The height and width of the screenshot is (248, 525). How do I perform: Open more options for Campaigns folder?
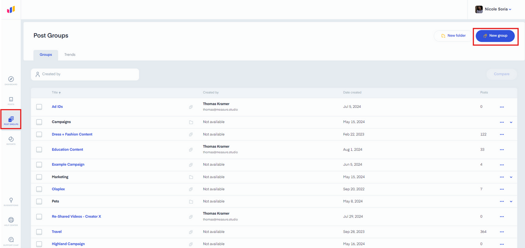[502, 122]
